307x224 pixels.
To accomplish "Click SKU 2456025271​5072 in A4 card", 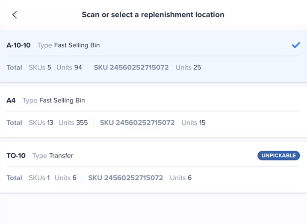I will (137, 122).
